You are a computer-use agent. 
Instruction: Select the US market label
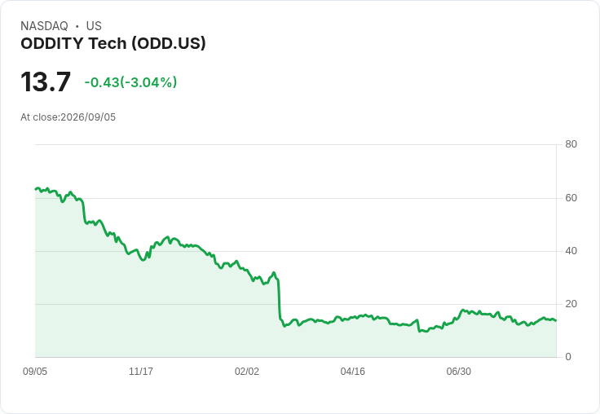94,26
